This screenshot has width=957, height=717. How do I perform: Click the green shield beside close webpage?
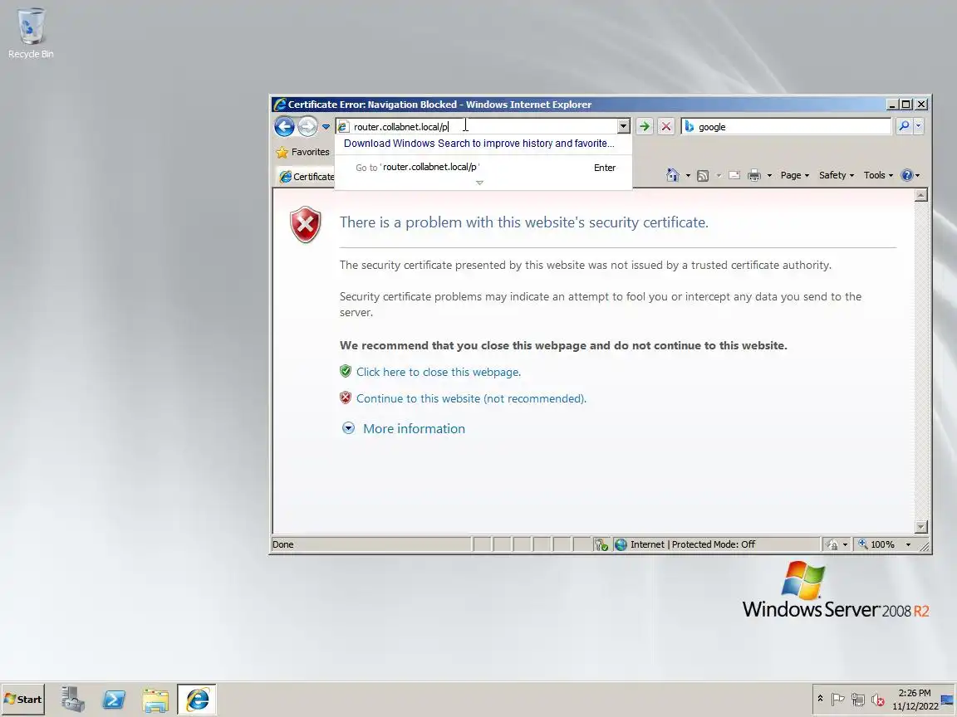346,371
